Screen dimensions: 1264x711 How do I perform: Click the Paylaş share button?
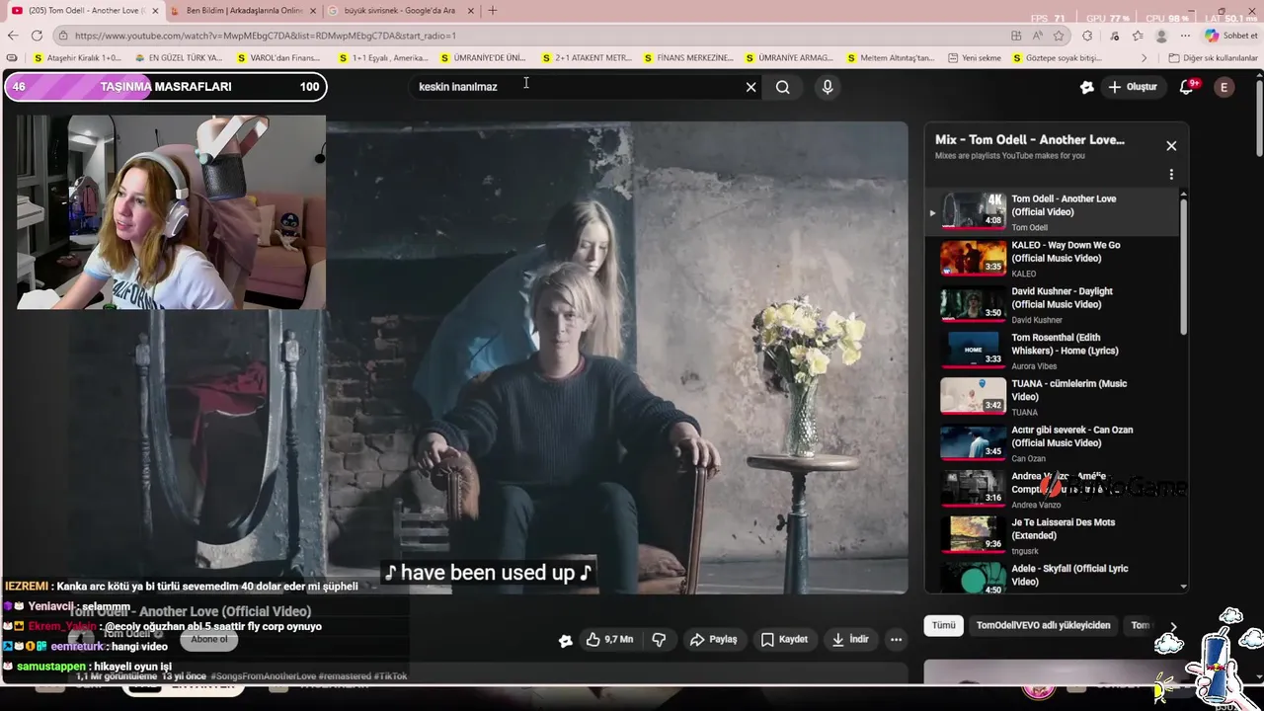tap(714, 640)
